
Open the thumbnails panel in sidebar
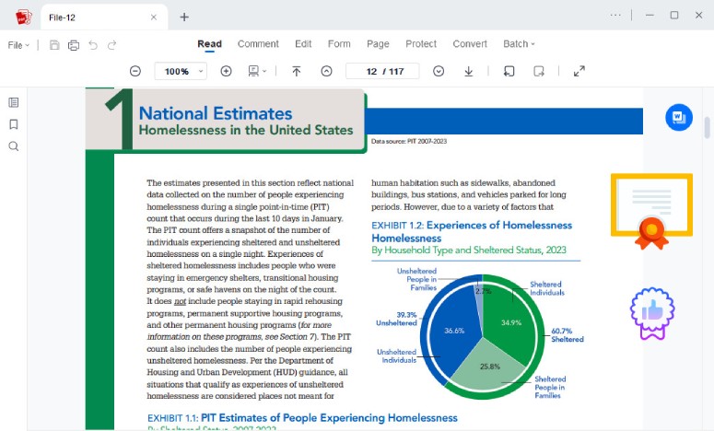(14, 102)
